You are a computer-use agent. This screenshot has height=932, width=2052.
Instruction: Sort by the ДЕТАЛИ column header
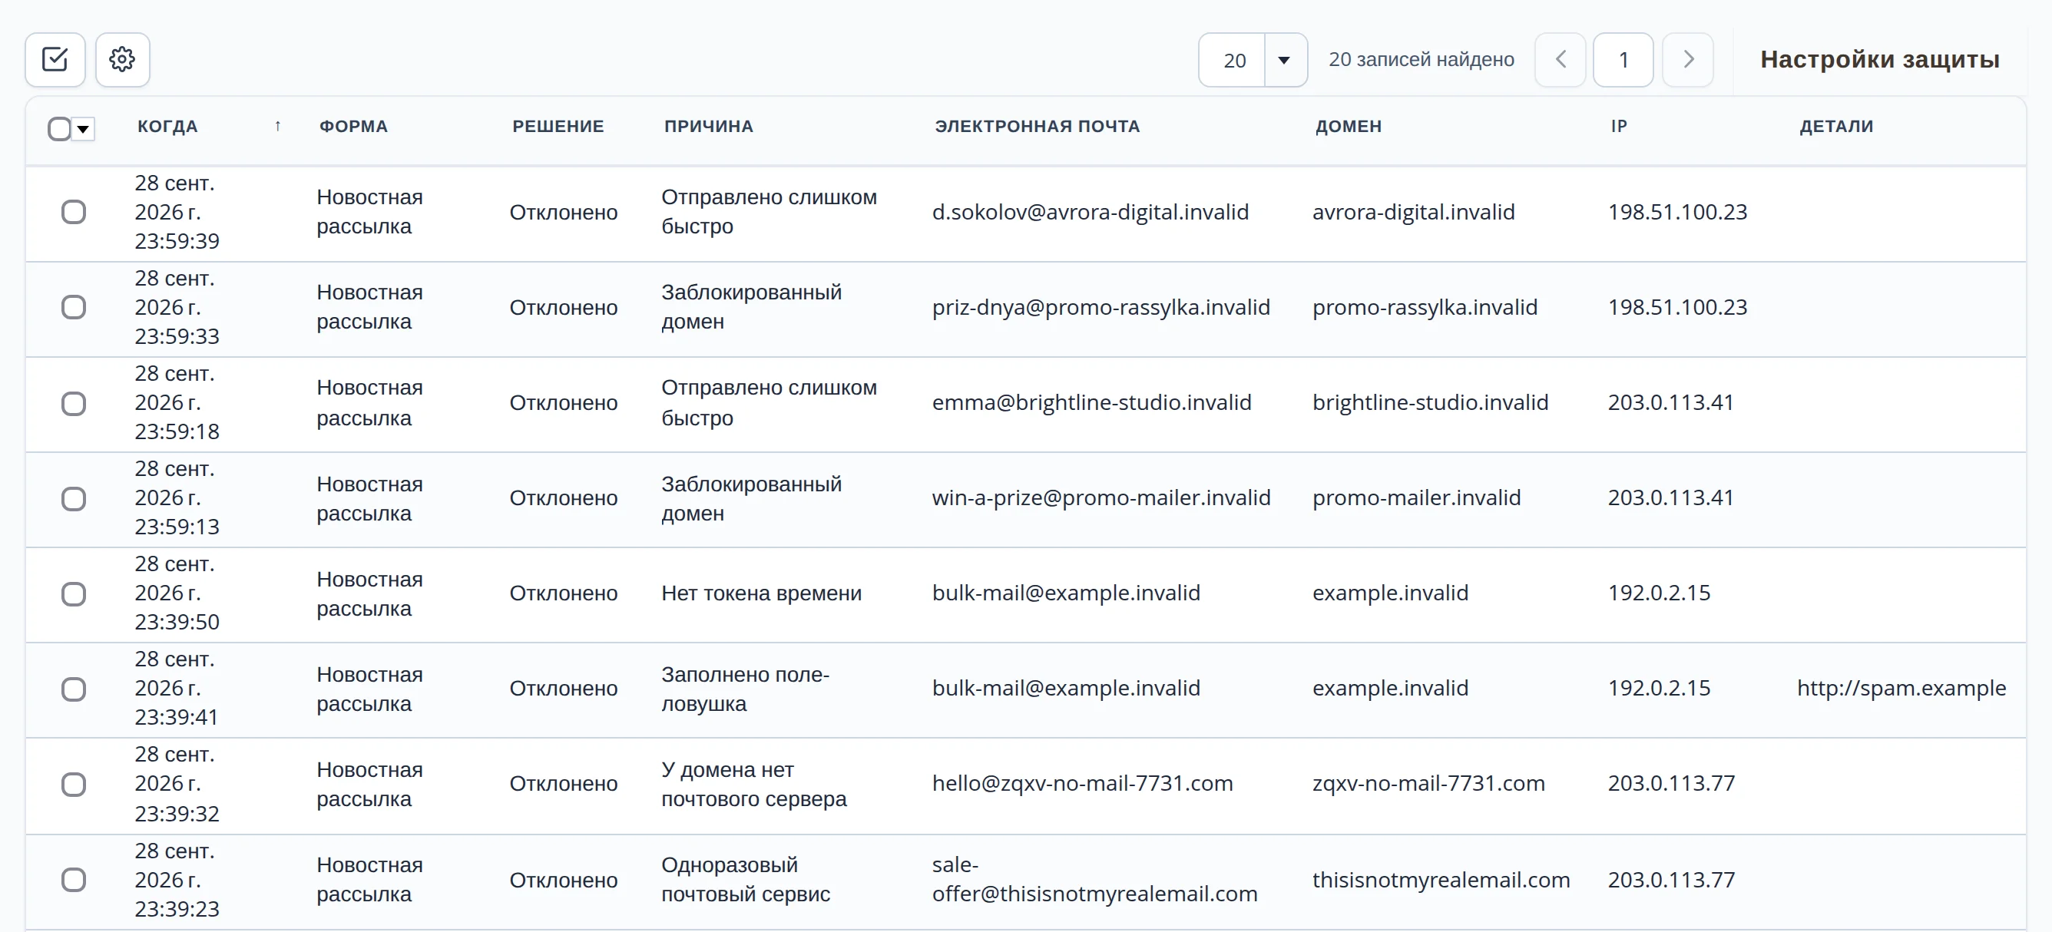[1836, 126]
